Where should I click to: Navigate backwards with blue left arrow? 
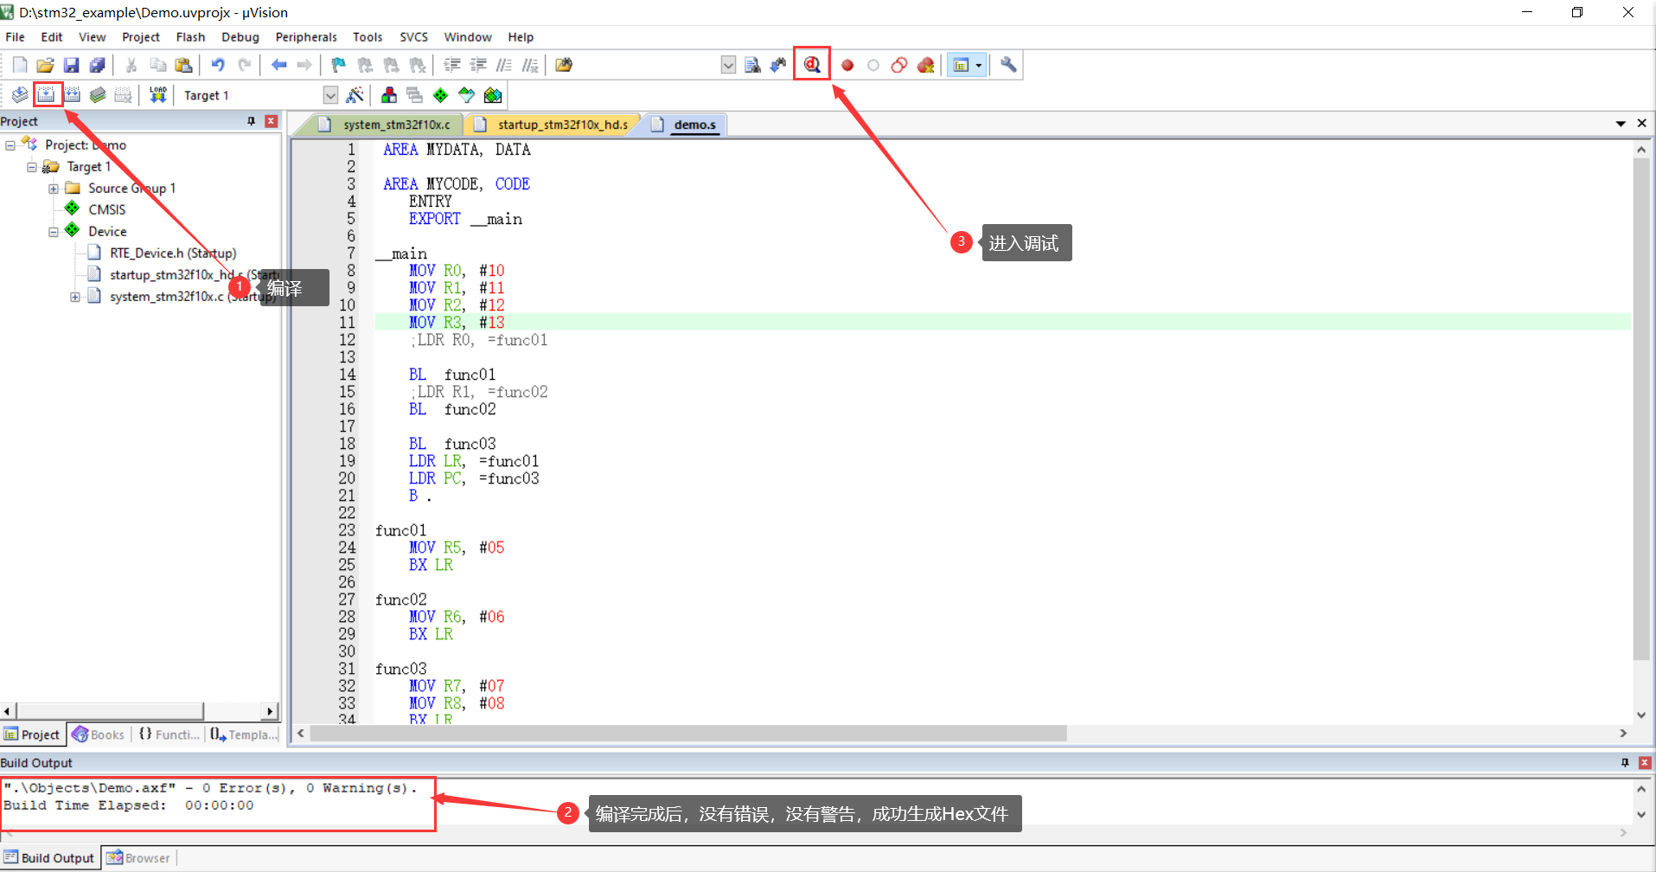(x=278, y=65)
